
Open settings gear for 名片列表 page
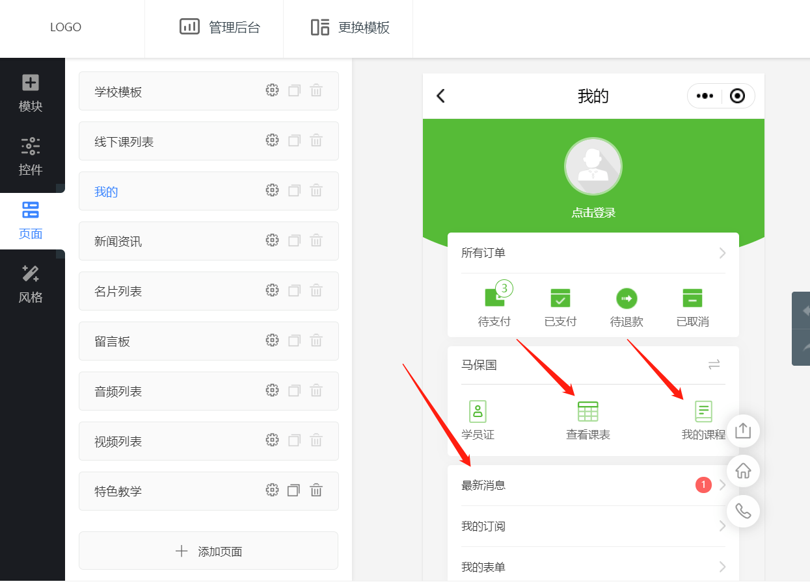[x=272, y=290]
